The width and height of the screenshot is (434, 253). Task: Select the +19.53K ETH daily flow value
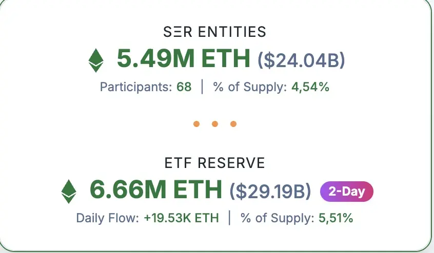pyautogui.click(x=181, y=218)
